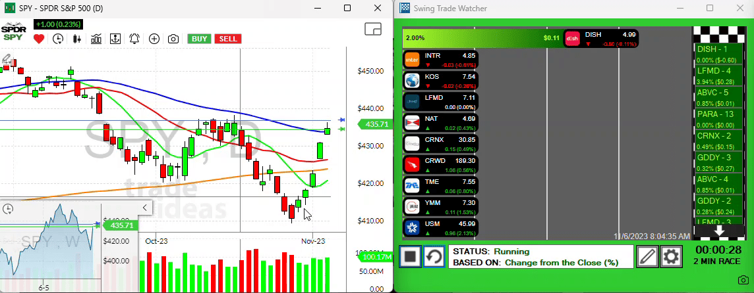
Task: Click the 2.00% DISH progress bar
Action: click(482, 38)
